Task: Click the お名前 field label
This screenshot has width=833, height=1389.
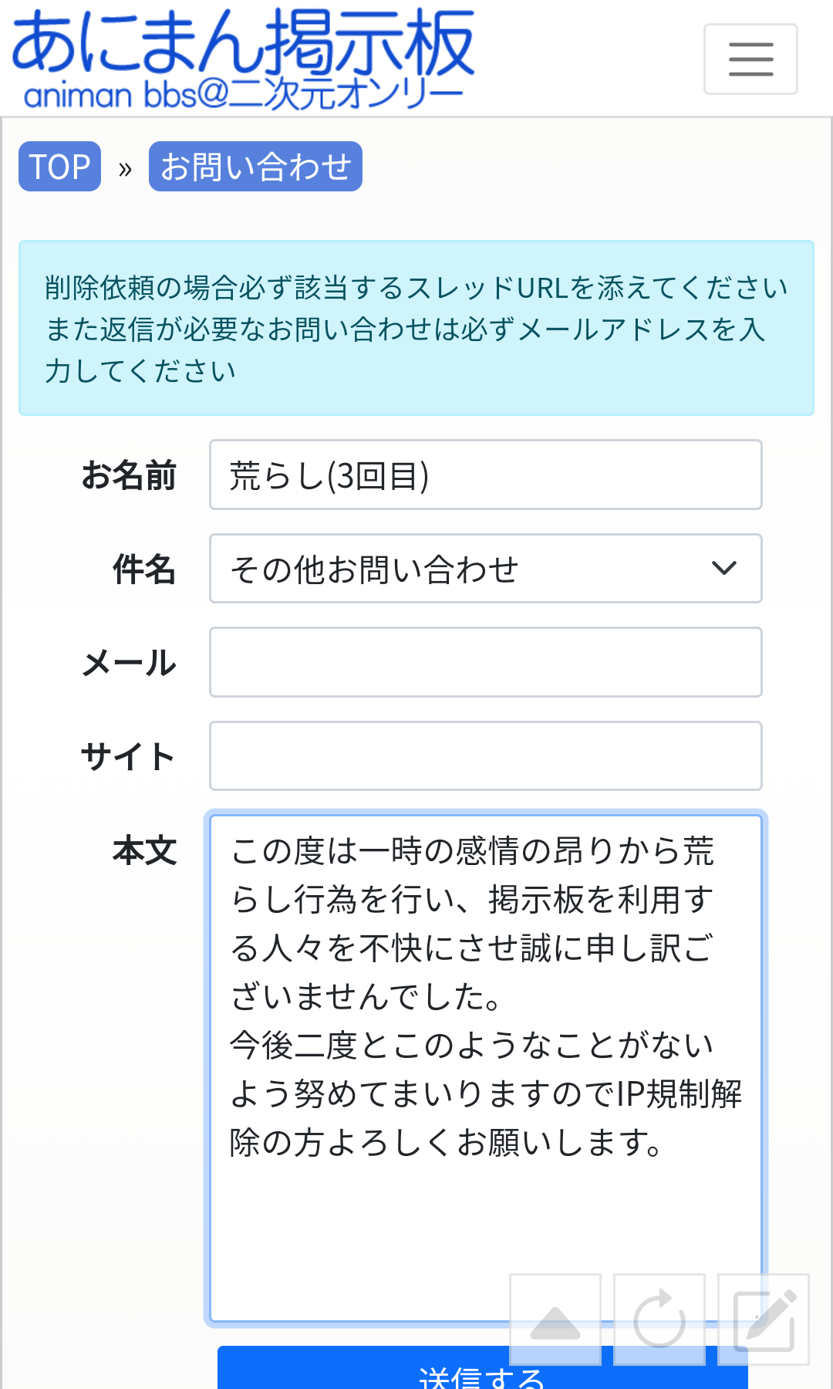Action: (130, 475)
